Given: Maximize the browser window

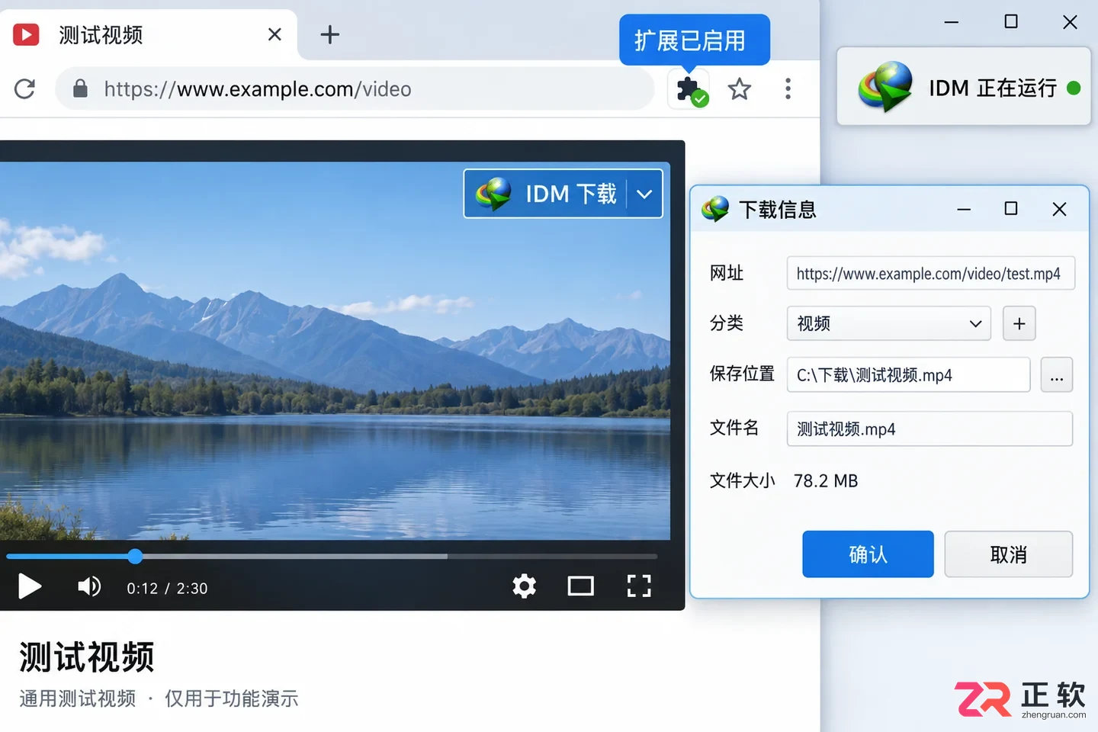Looking at the screenshot, I should (1011, 22).
